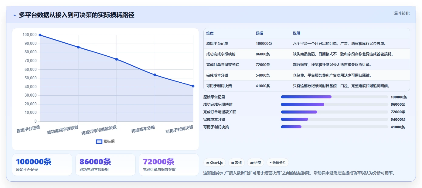Click the chart point for 成功完成字段映射
The height and width of the screenshot is (188, 422).
tap(78, 47)
